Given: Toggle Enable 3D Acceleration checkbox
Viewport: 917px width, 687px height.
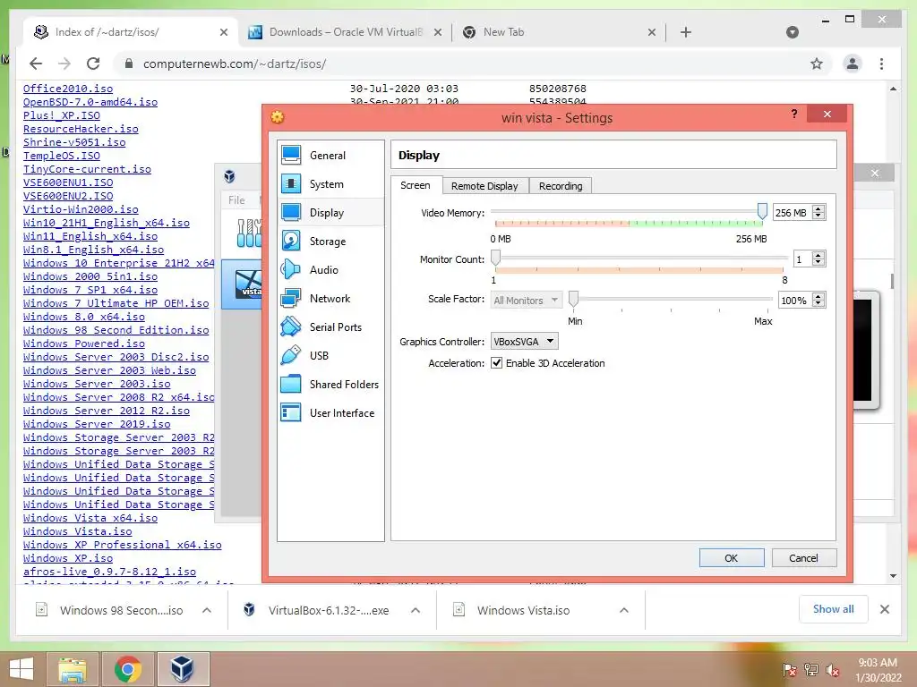Looking at the screenshot, I should tap(496, 363).
